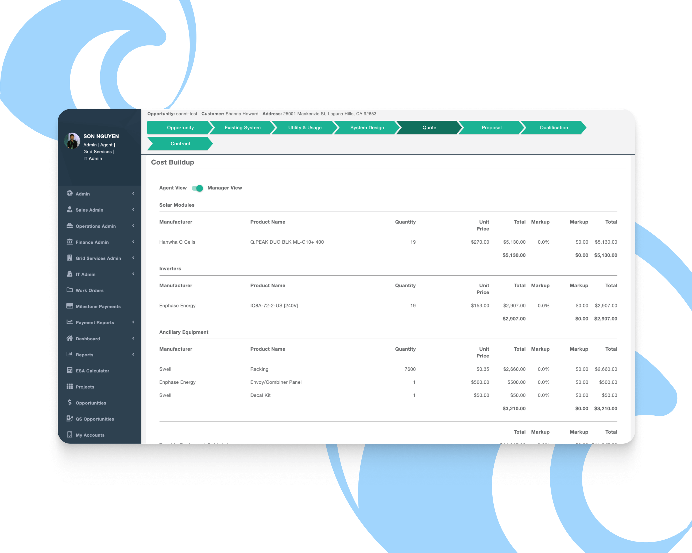
Task: Click the Projects grid icon
Action: [x=70, y=386]
